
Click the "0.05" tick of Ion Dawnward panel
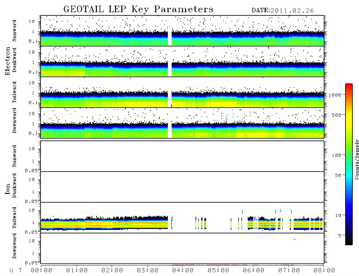click(31, 263)
